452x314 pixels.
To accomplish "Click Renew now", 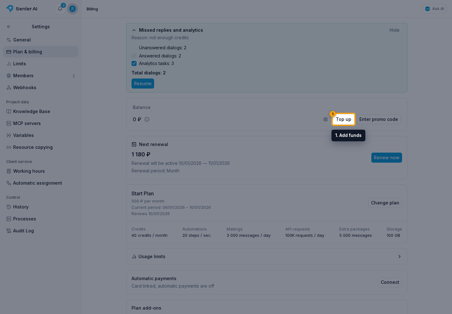I will [x=386, y=158].
